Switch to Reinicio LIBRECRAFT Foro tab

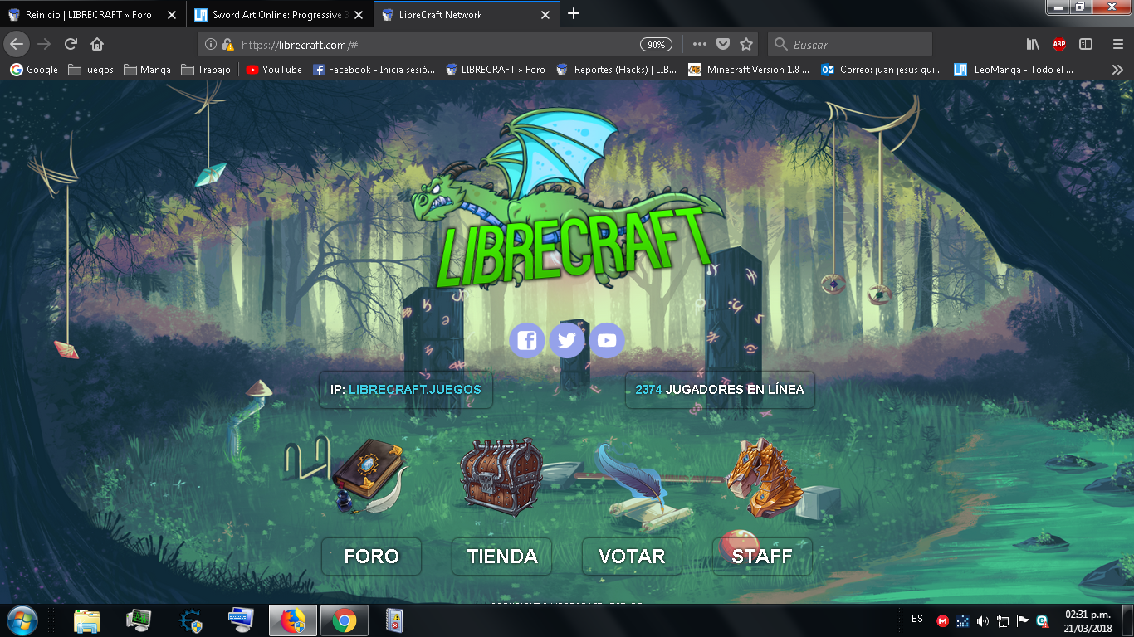coord(92,15)
